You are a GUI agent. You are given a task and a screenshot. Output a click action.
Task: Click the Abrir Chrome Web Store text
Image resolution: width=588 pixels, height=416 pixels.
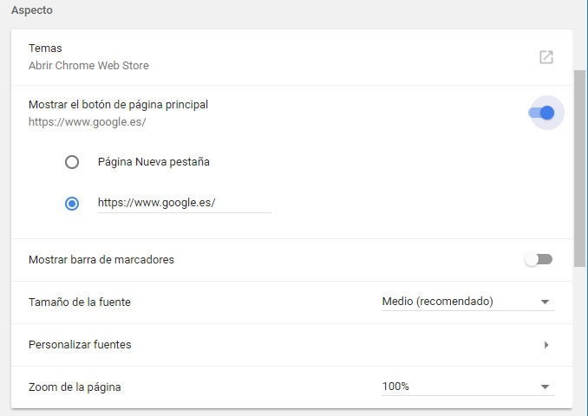(x=88, y=66)
